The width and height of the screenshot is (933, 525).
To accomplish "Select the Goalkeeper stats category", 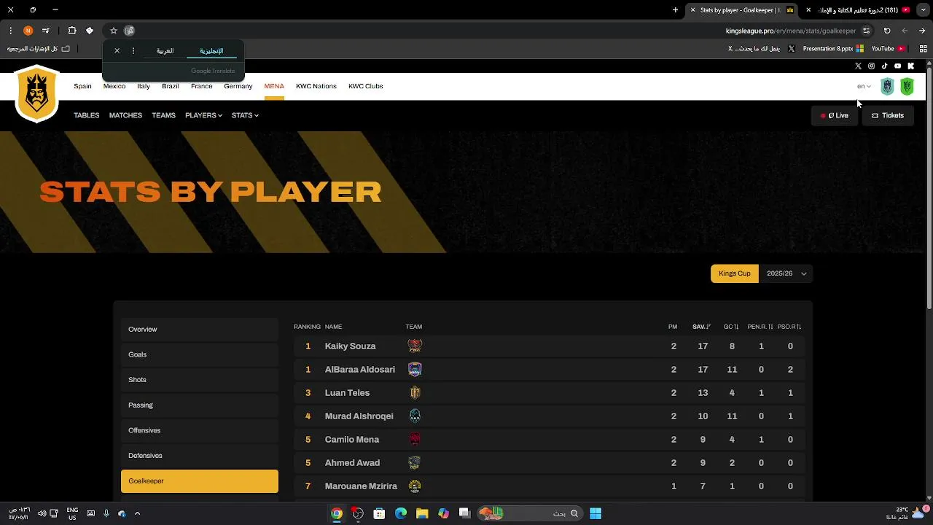I will (200, 481).
